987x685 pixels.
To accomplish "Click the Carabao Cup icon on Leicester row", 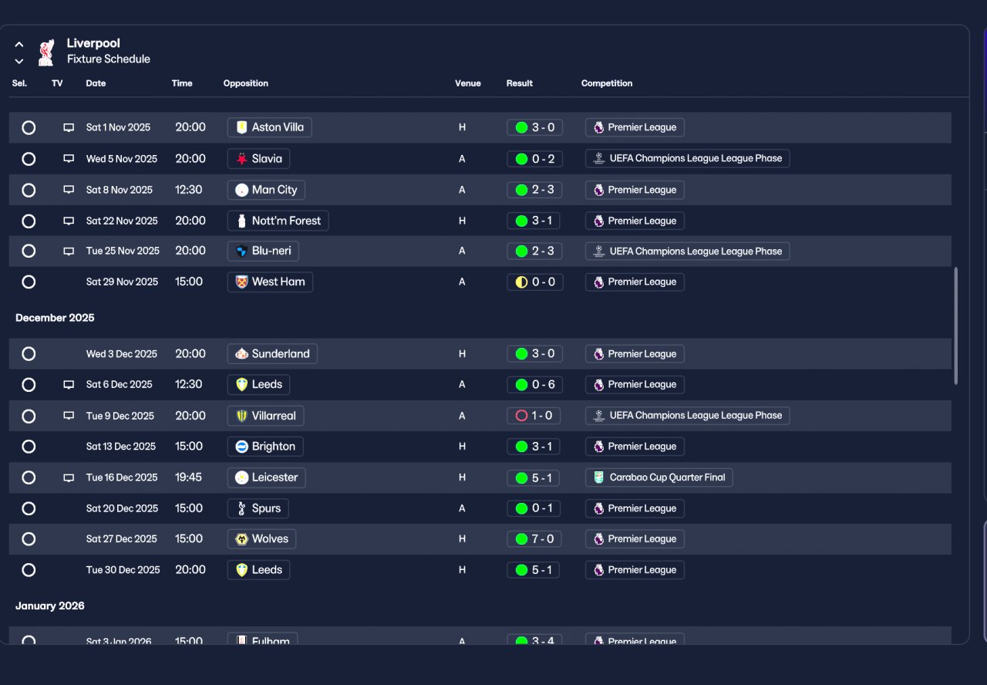I will [599, 477].
